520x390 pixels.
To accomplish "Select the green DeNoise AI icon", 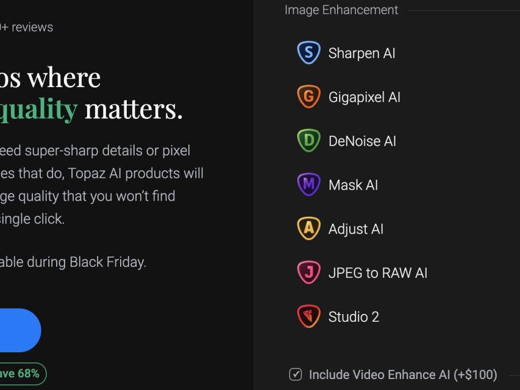I will click(x=308, y=141).
